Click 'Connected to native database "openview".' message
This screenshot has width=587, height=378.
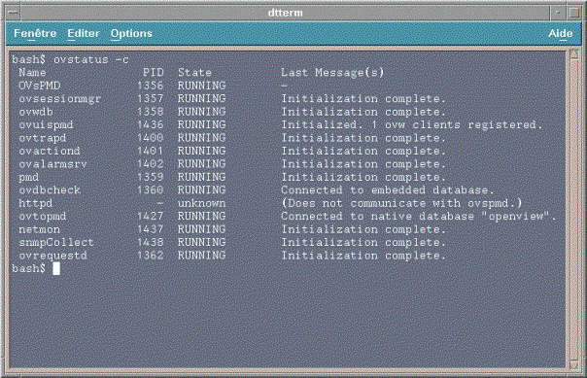(x=419, y=217)
